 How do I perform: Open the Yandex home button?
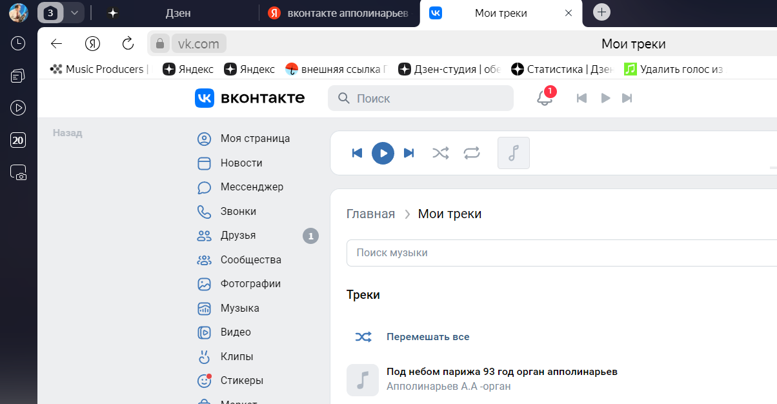tap(93, 44)
